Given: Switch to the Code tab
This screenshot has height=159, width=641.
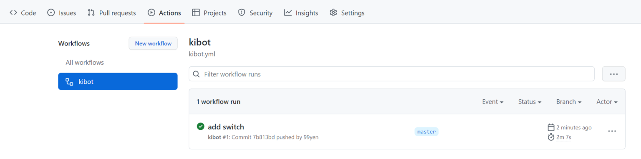Looking at the screenshot, I should click(x=23, y=13).
